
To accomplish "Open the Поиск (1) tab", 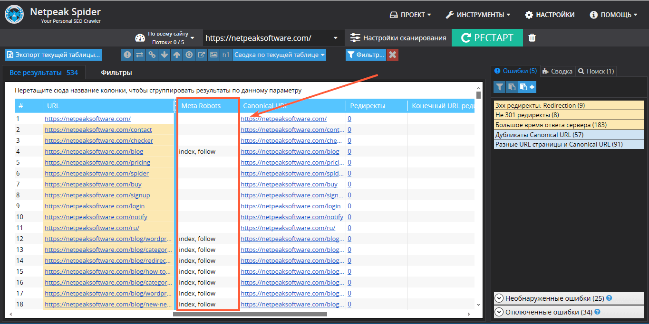I will pos(596,71).
